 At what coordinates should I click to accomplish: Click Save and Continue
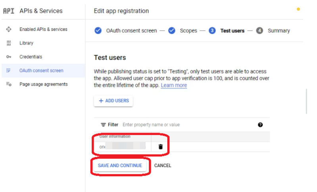(120, 165)
